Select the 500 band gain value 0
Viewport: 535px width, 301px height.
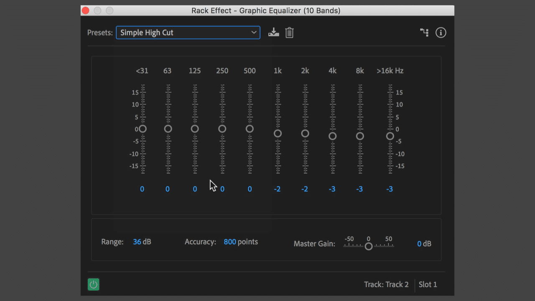coord(250,189)
